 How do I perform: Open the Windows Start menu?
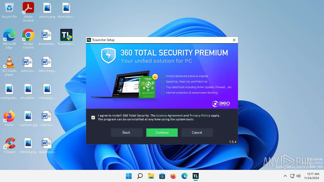(129, 176)
